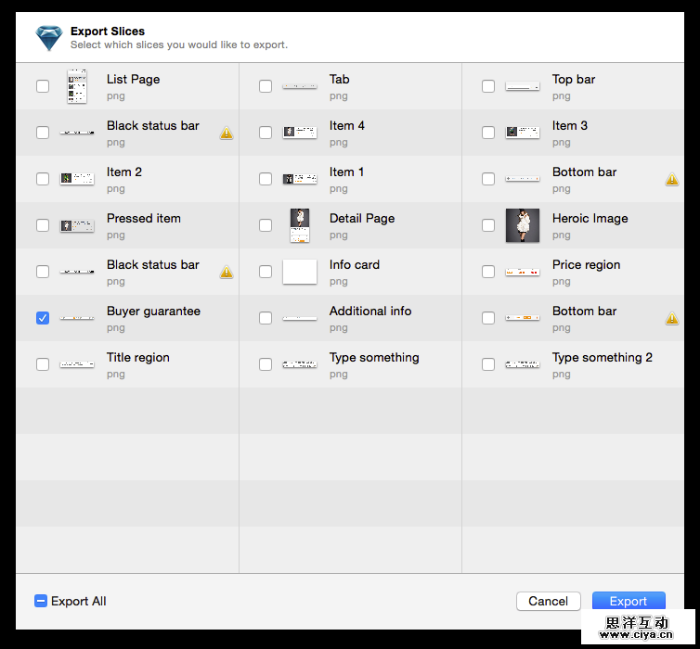Image resolution: width=700 pixels, height=649 pixels.
Task: Check the Tab slice checkbox
Action: (x=266, y=86)
